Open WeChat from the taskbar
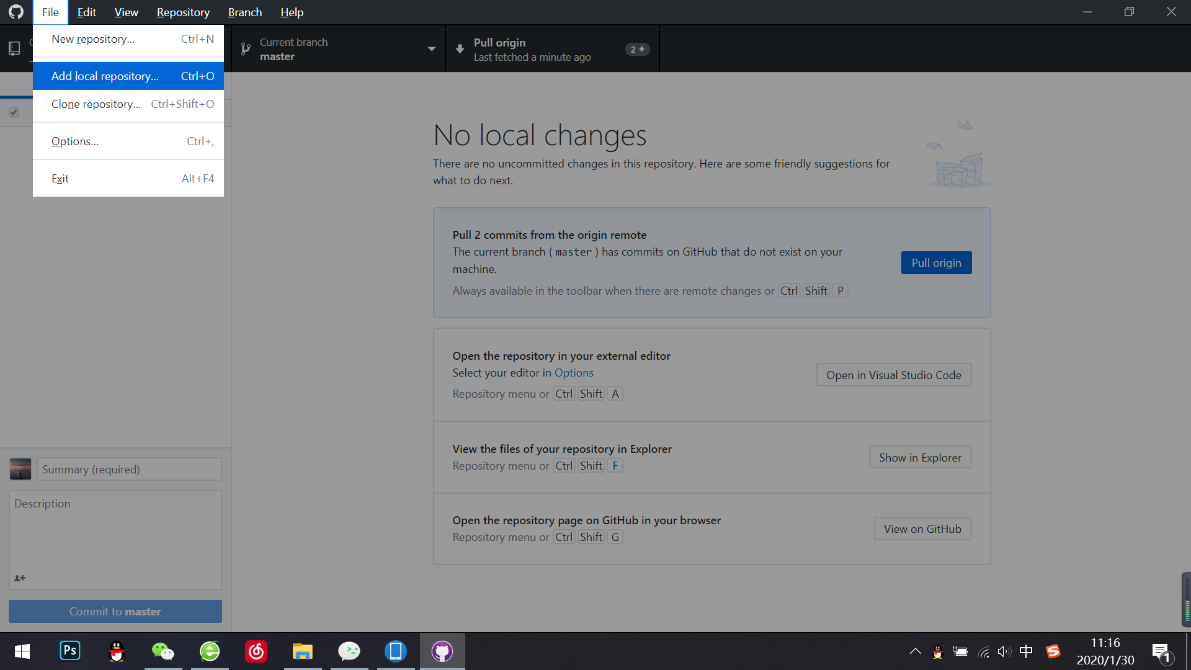 point(163,651)
